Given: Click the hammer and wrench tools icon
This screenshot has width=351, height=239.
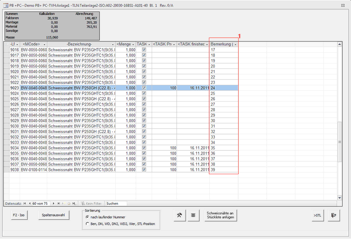Looking at the screenshot, I should [x=180, y=215].
